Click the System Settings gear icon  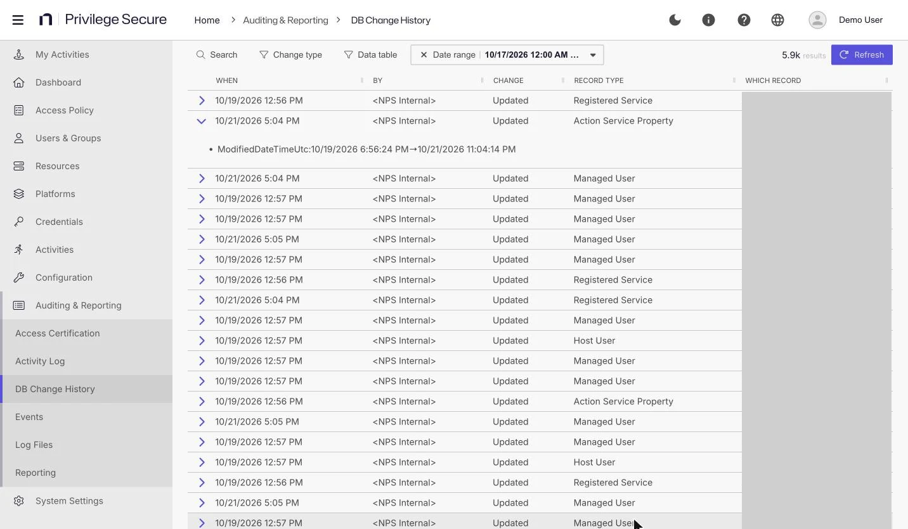[x=19, y=500]
